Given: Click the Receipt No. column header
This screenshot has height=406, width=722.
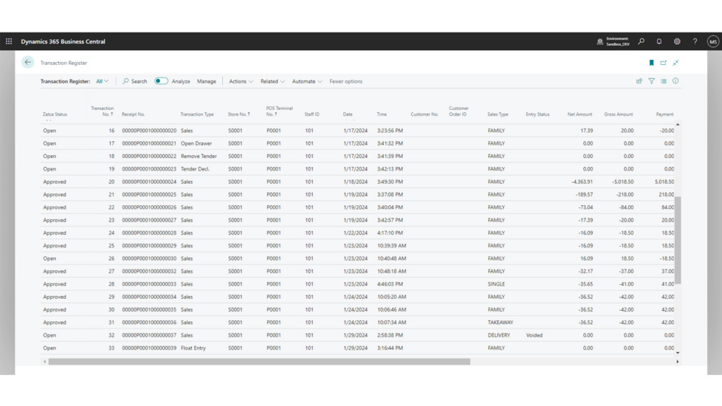Looking at the screenshot, I should (x=133, y=114).
